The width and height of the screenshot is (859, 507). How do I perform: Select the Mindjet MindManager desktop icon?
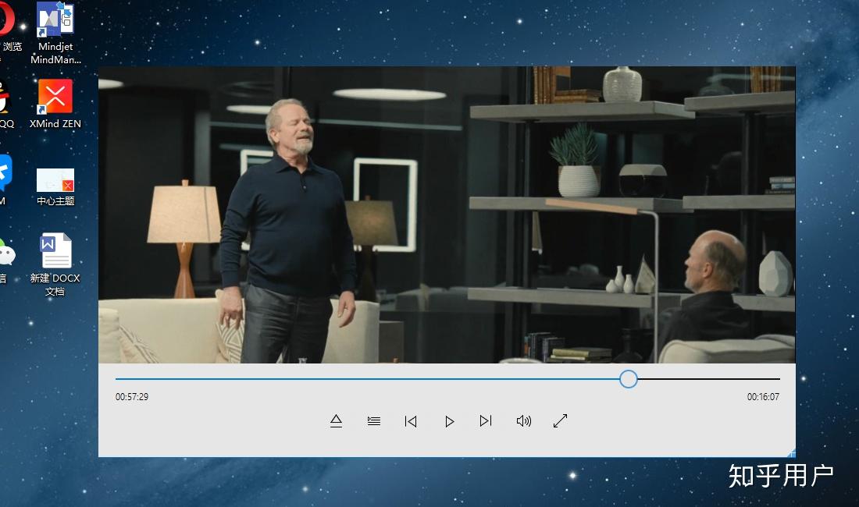[x=55, y=34]
